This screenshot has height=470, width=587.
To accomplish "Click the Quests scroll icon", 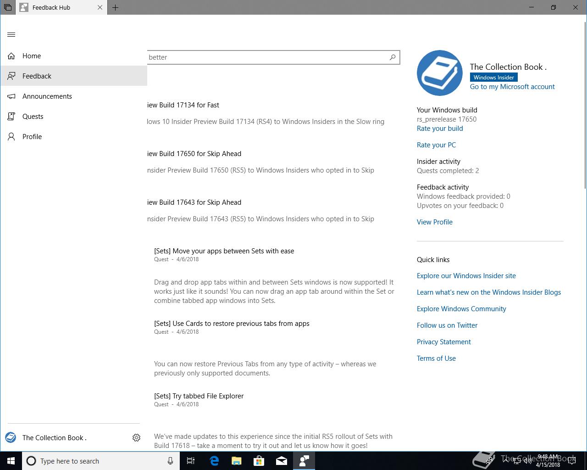I will [11, 117].
